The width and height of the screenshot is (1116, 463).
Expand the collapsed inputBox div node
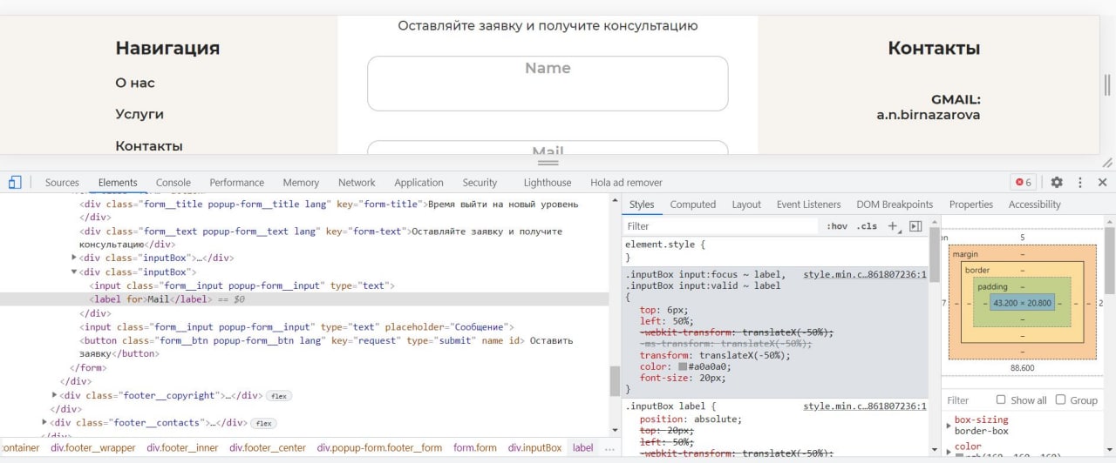point(74,258)
